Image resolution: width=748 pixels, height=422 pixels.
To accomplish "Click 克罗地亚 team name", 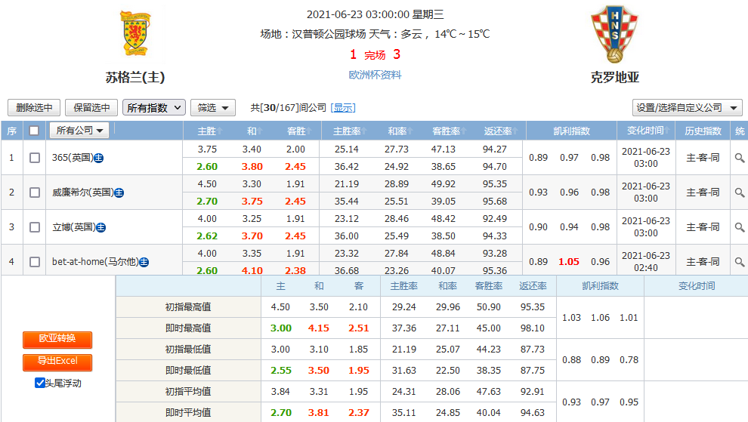I will pos(614,77).
